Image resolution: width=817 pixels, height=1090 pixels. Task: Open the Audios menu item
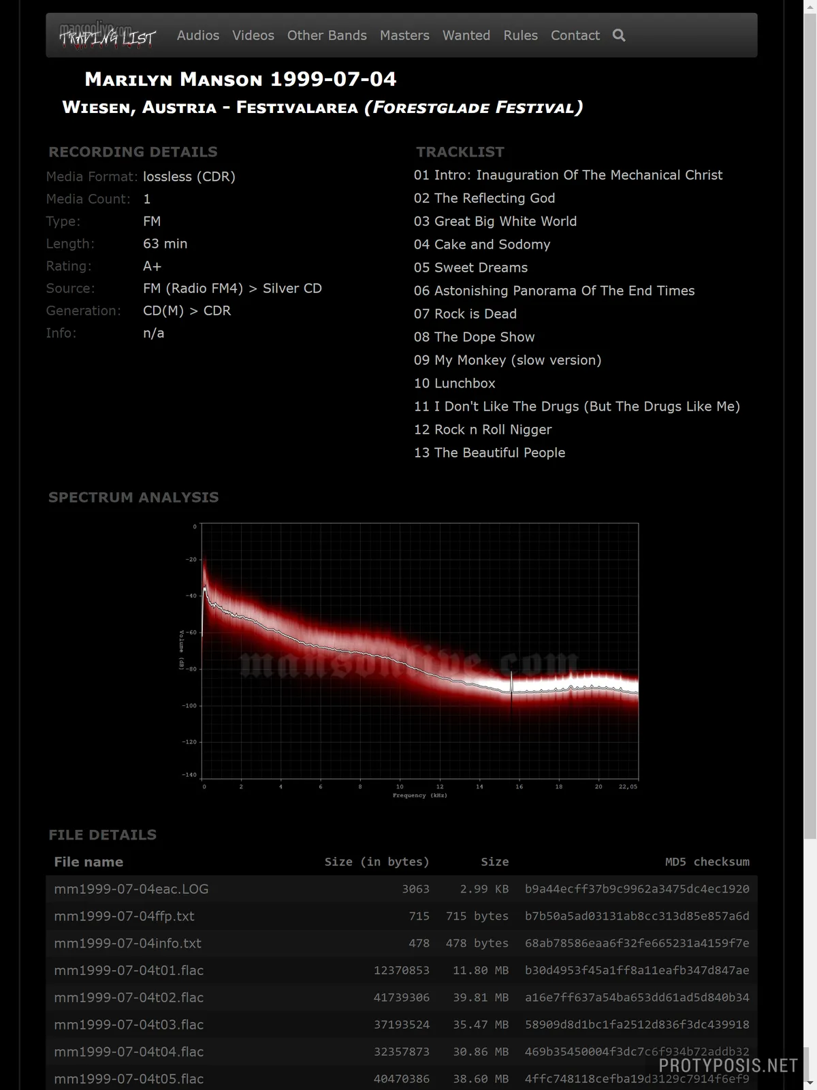tap(197, 35)
